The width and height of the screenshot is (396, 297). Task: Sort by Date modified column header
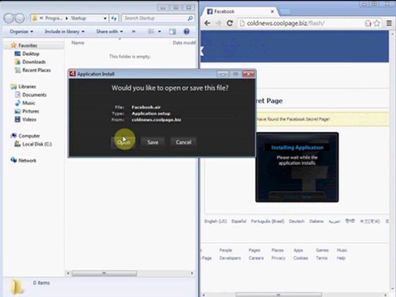tap(184, 42)
